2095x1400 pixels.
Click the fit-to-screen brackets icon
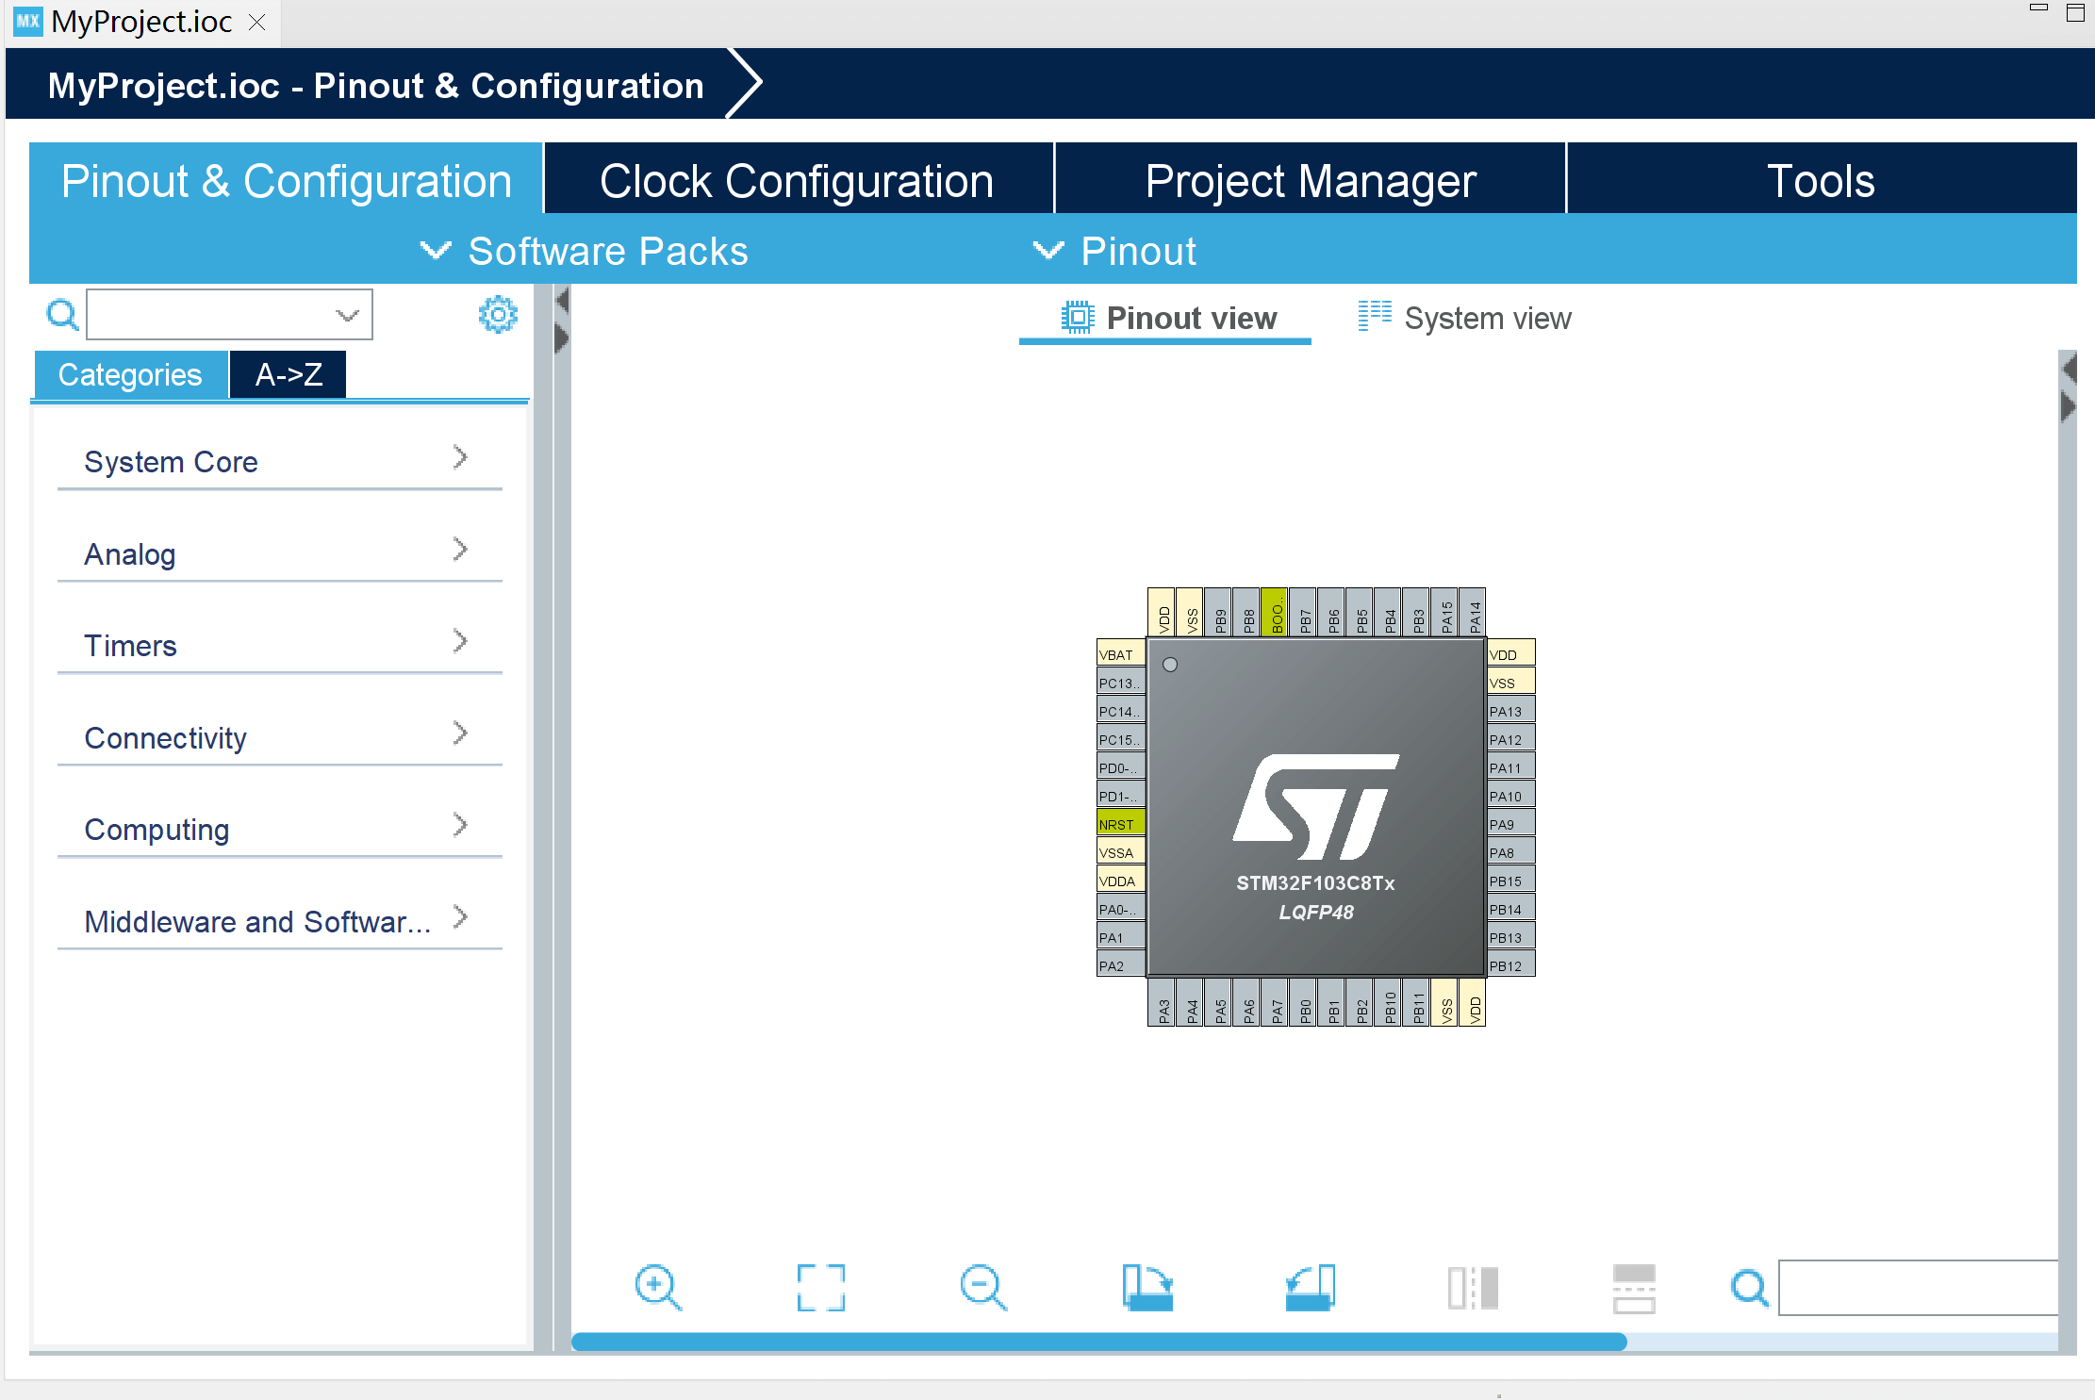[820, 1287]
